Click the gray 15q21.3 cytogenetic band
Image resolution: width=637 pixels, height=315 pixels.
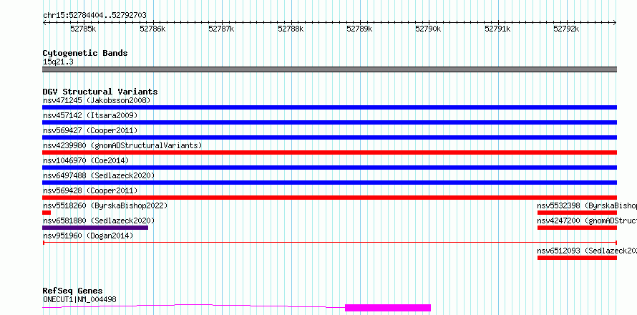point(329,69)
